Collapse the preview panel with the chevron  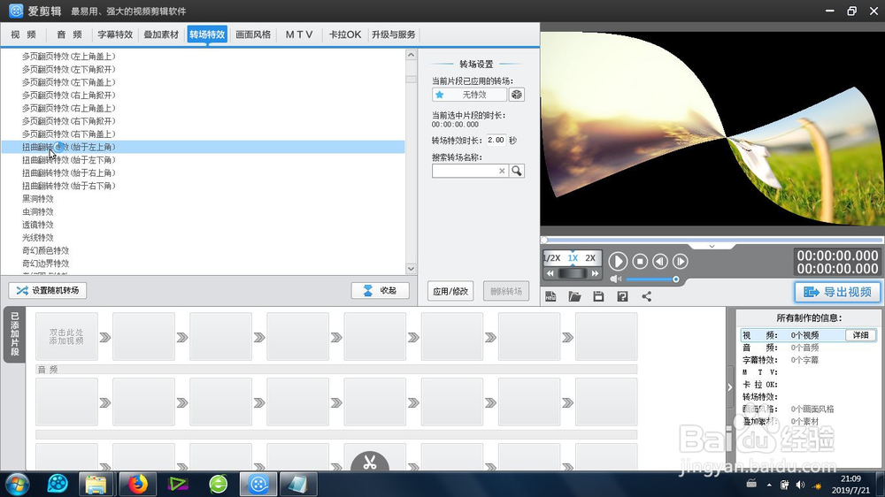click(x=712, y=247)
